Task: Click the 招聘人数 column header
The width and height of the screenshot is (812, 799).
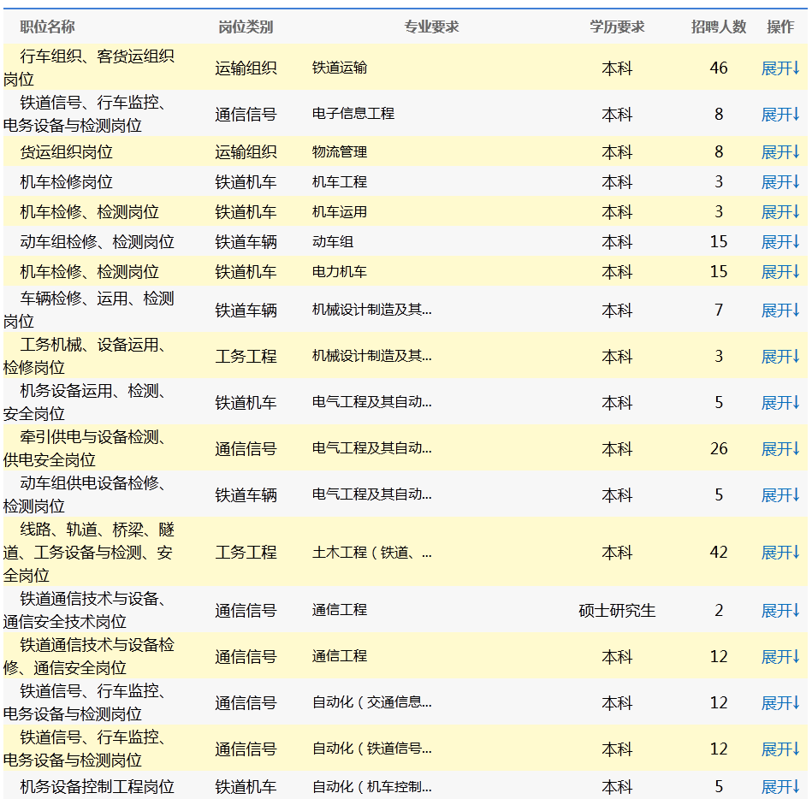Action: tap(719, 27)
